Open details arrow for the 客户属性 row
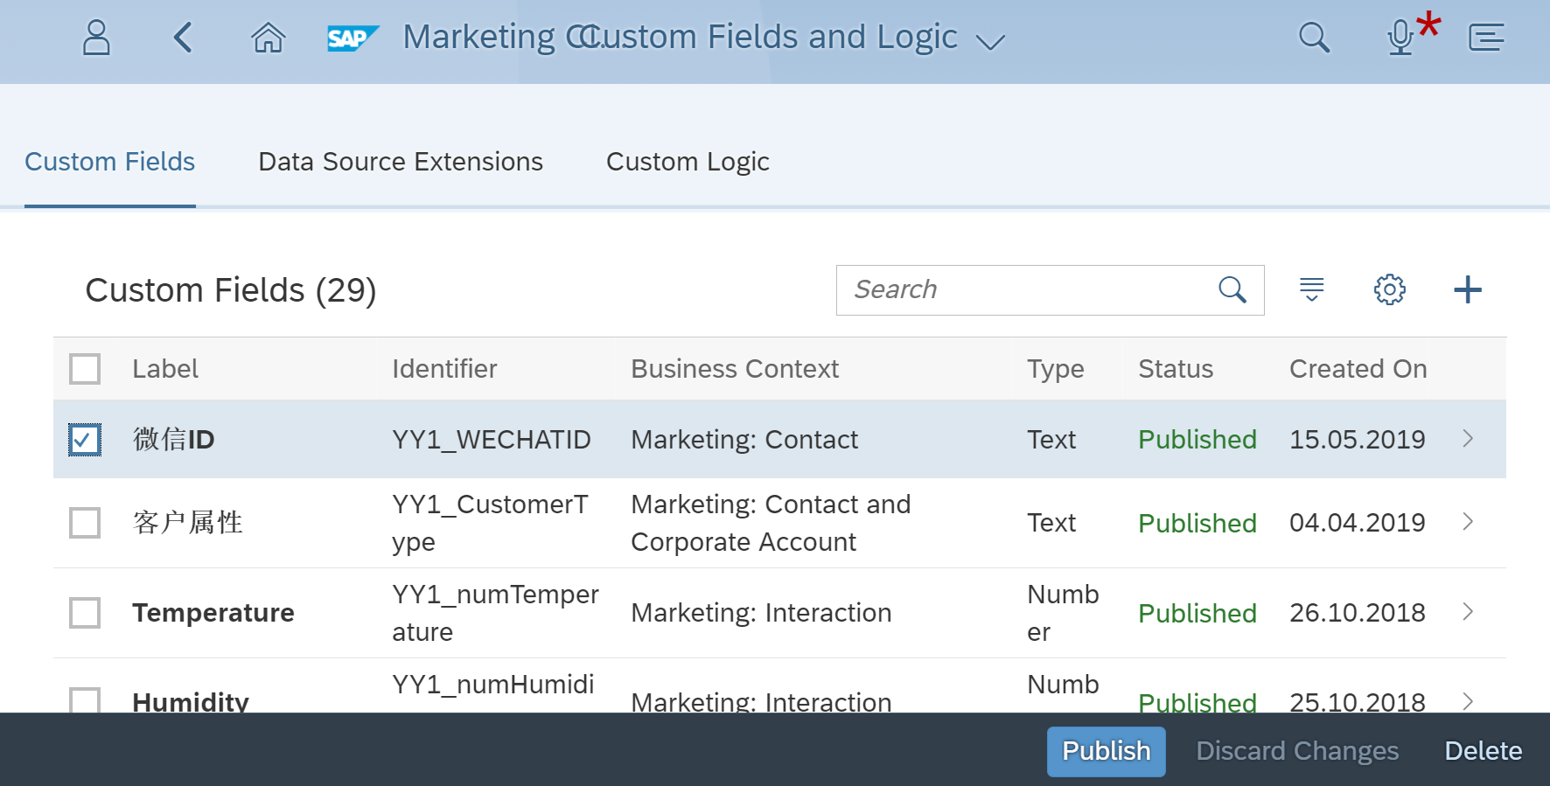The height and width of the screenshot is (786, 1550). [1468, 523]
